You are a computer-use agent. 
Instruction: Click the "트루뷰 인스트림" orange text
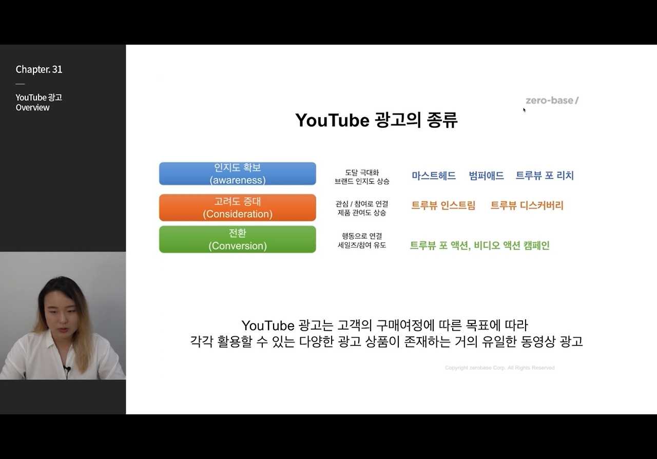(x=443, y=206)
